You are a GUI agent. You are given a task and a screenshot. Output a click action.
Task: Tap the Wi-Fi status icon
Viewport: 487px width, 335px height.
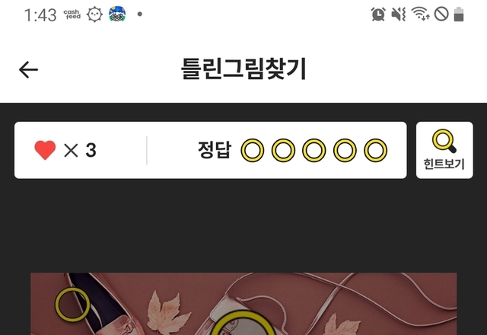[420, 14]
